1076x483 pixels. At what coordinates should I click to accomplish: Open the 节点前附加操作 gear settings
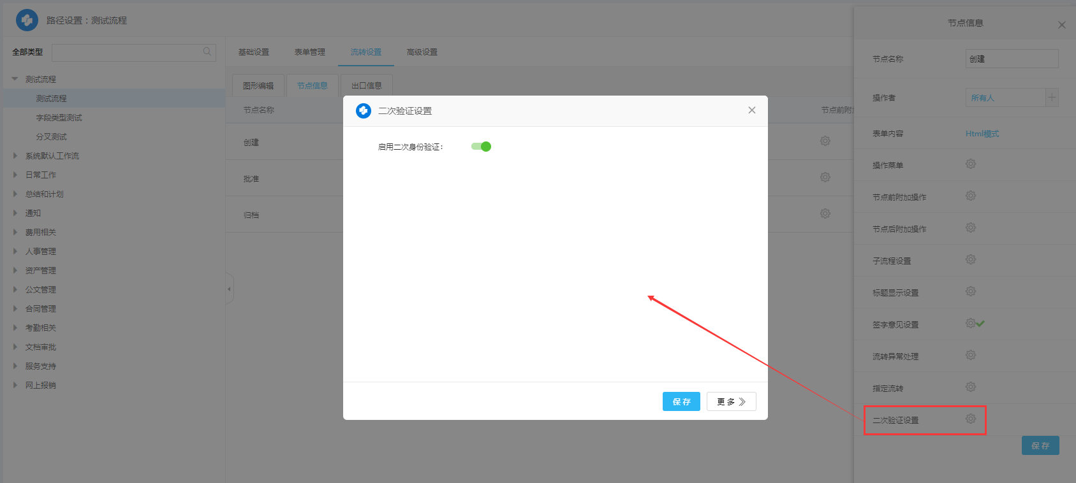pos(970,196)
